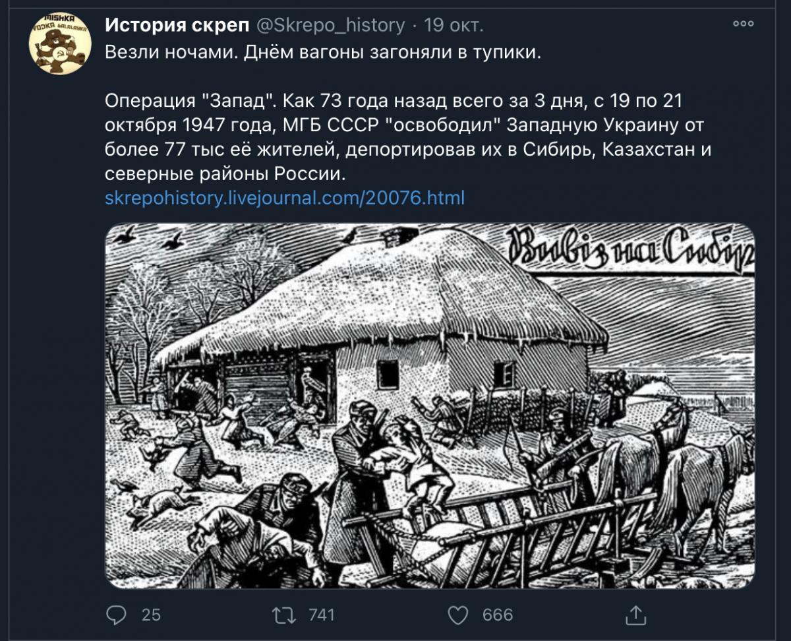Screen dimensions: 791x641
Task: Click the display name История скреп
Action: (x=177, y=25)
